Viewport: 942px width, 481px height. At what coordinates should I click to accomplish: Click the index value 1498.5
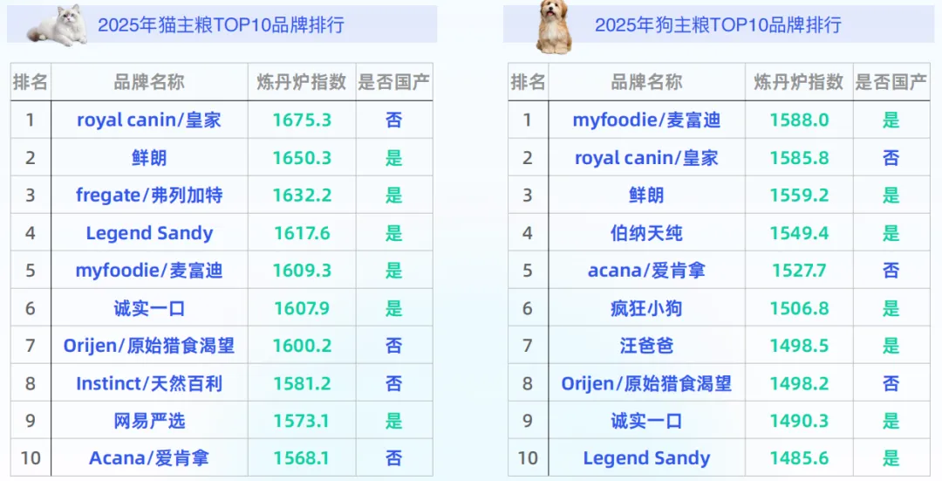click(799, 346)
